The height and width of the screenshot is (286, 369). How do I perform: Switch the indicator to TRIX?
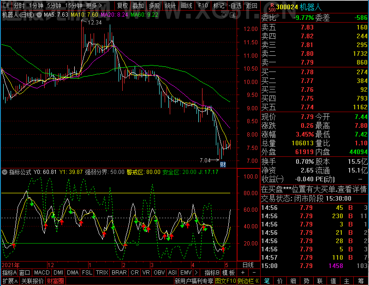pyautogui.click(x=102, y=273)
